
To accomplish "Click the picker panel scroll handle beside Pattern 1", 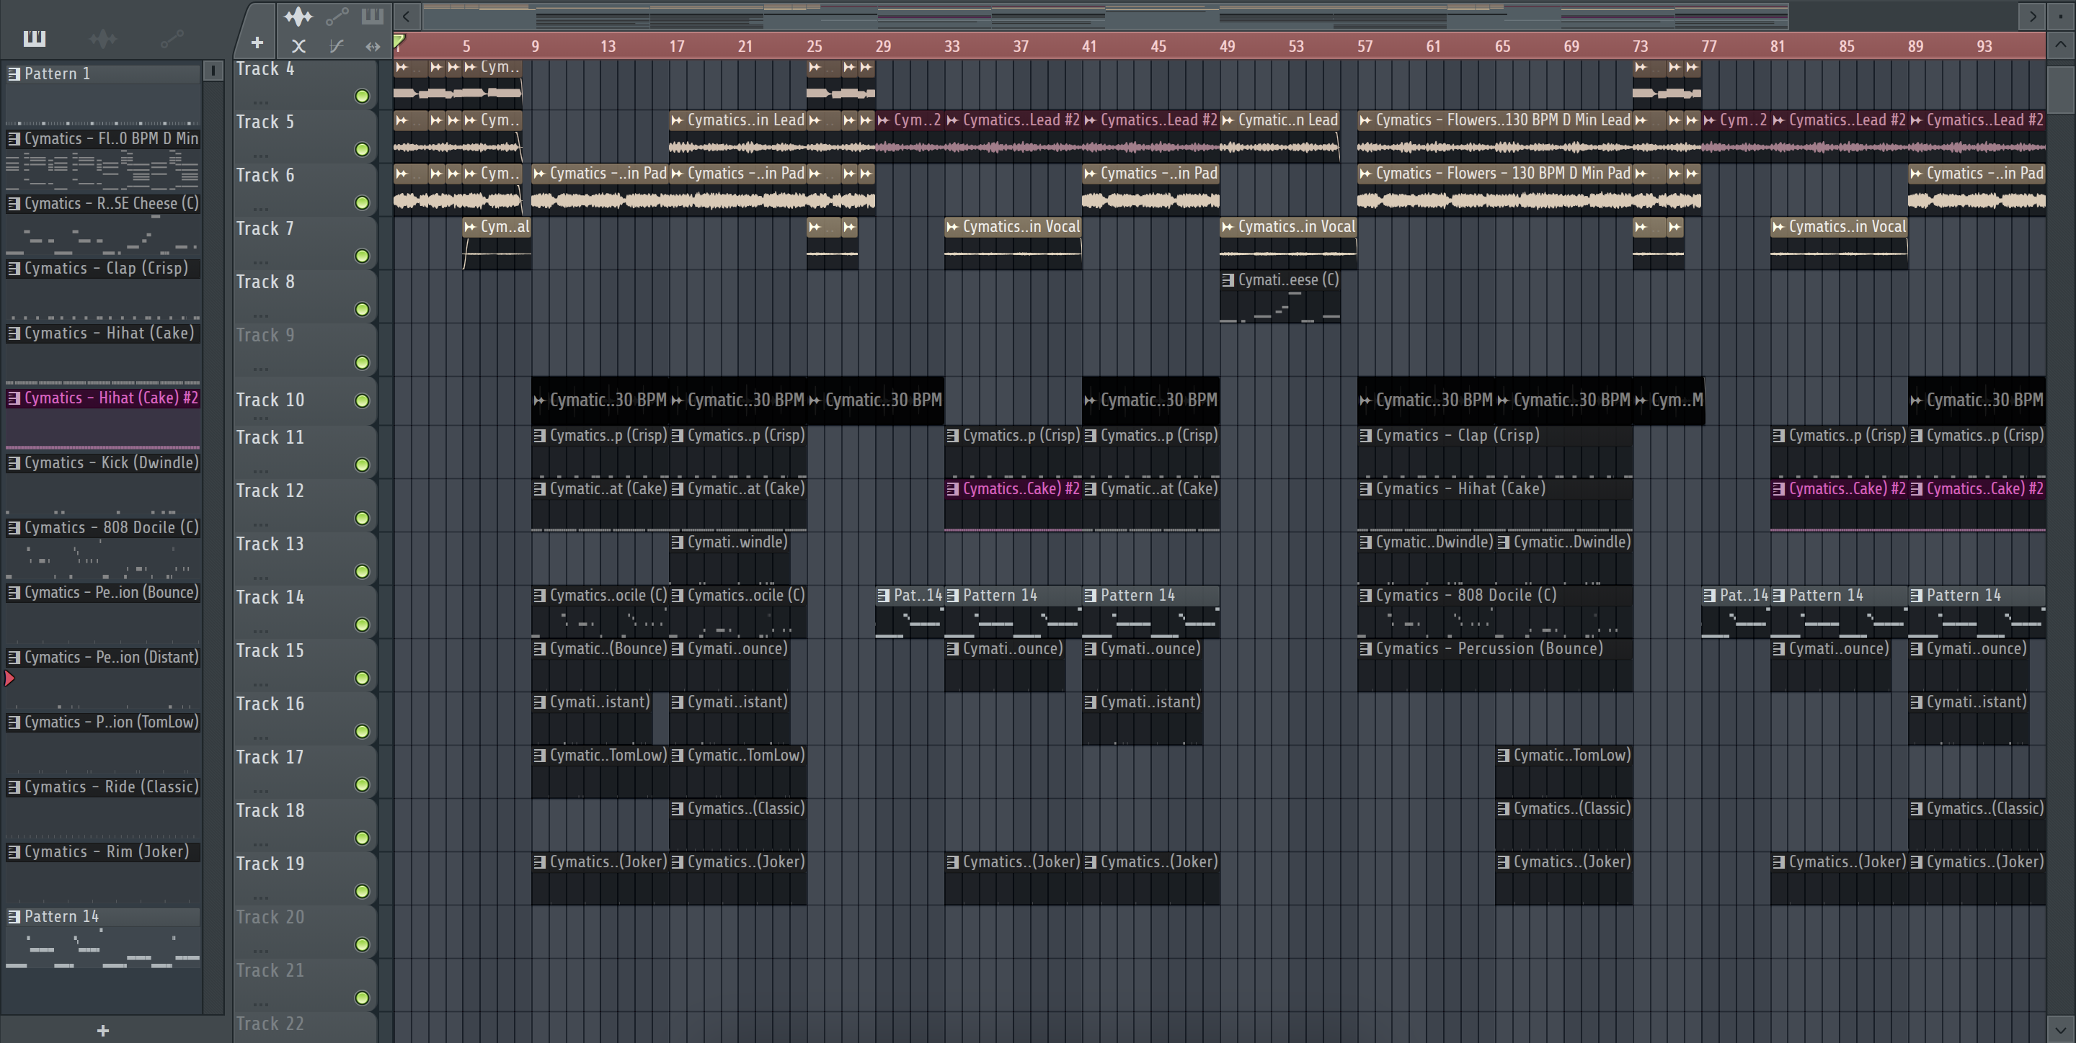I will coord(213,72).
